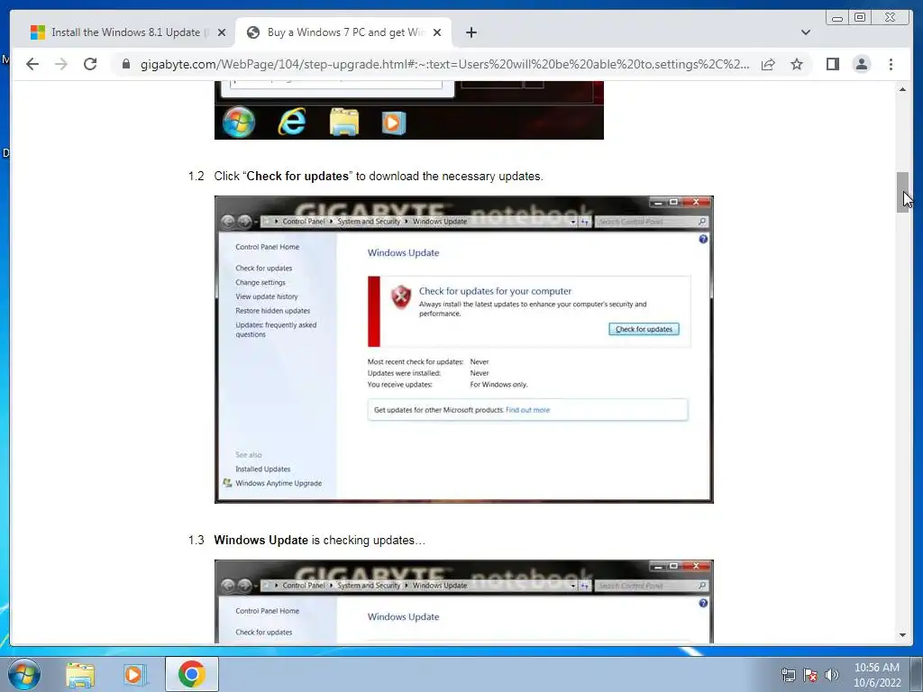
Task: Click the step 1.3 checking updates screenshot
Action: [464, 601]
